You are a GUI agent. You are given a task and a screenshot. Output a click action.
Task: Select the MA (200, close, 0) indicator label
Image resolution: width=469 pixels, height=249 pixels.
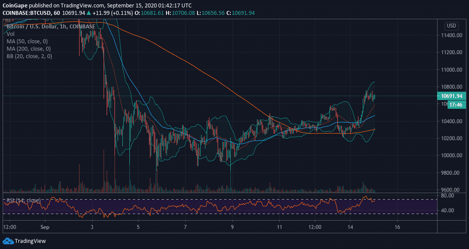[30, 48]
